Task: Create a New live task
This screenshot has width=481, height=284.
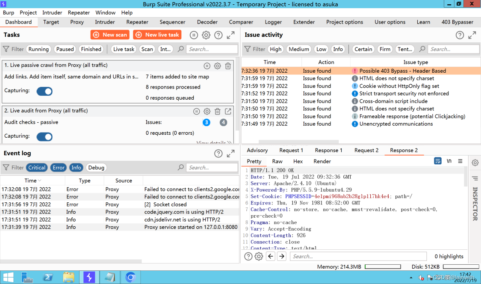Action: click(x=157, y=35)
